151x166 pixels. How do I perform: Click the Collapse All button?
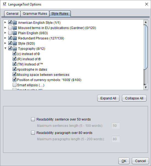[134, 98]
